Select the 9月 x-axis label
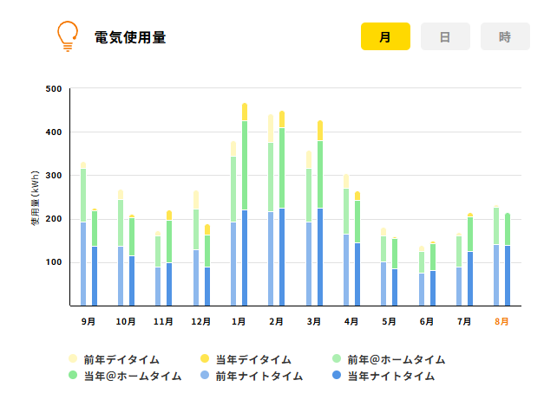544x393 pixels. coord(88,321)
